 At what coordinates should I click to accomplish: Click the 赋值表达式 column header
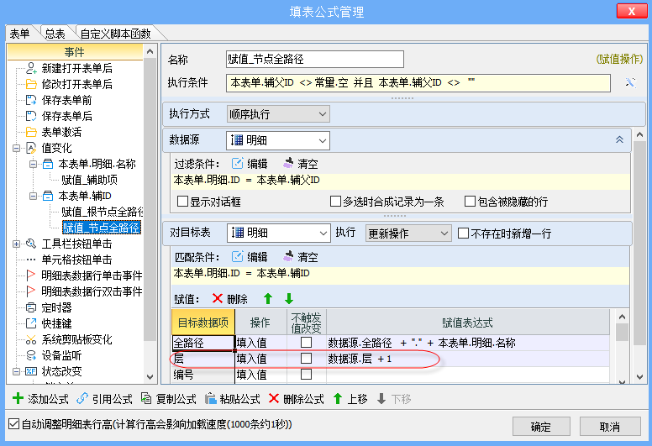pos(467,323)
